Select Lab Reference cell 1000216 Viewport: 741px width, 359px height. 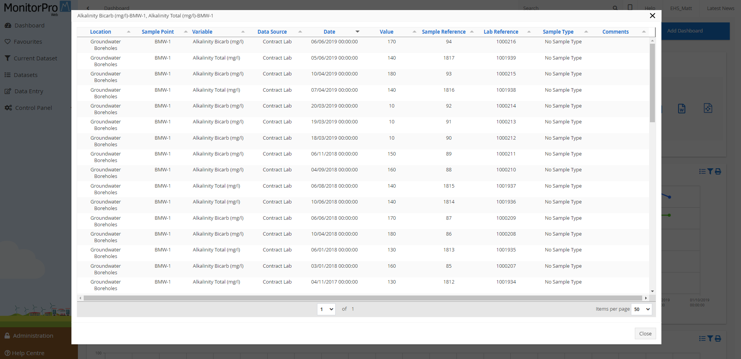(506, 42)
